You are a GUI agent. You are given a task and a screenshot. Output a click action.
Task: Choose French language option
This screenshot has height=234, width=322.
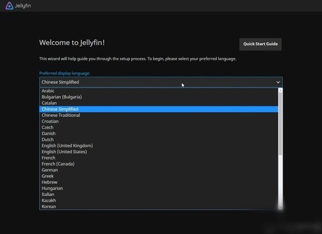pos(158,158)
